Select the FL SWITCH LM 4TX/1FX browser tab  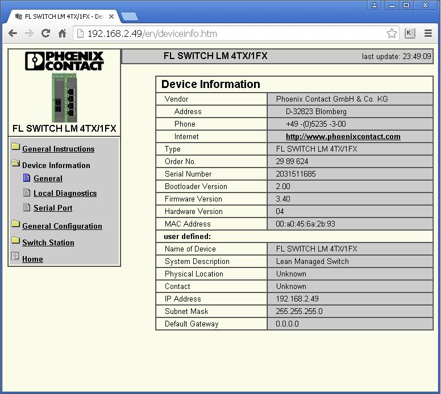[60, 16]
